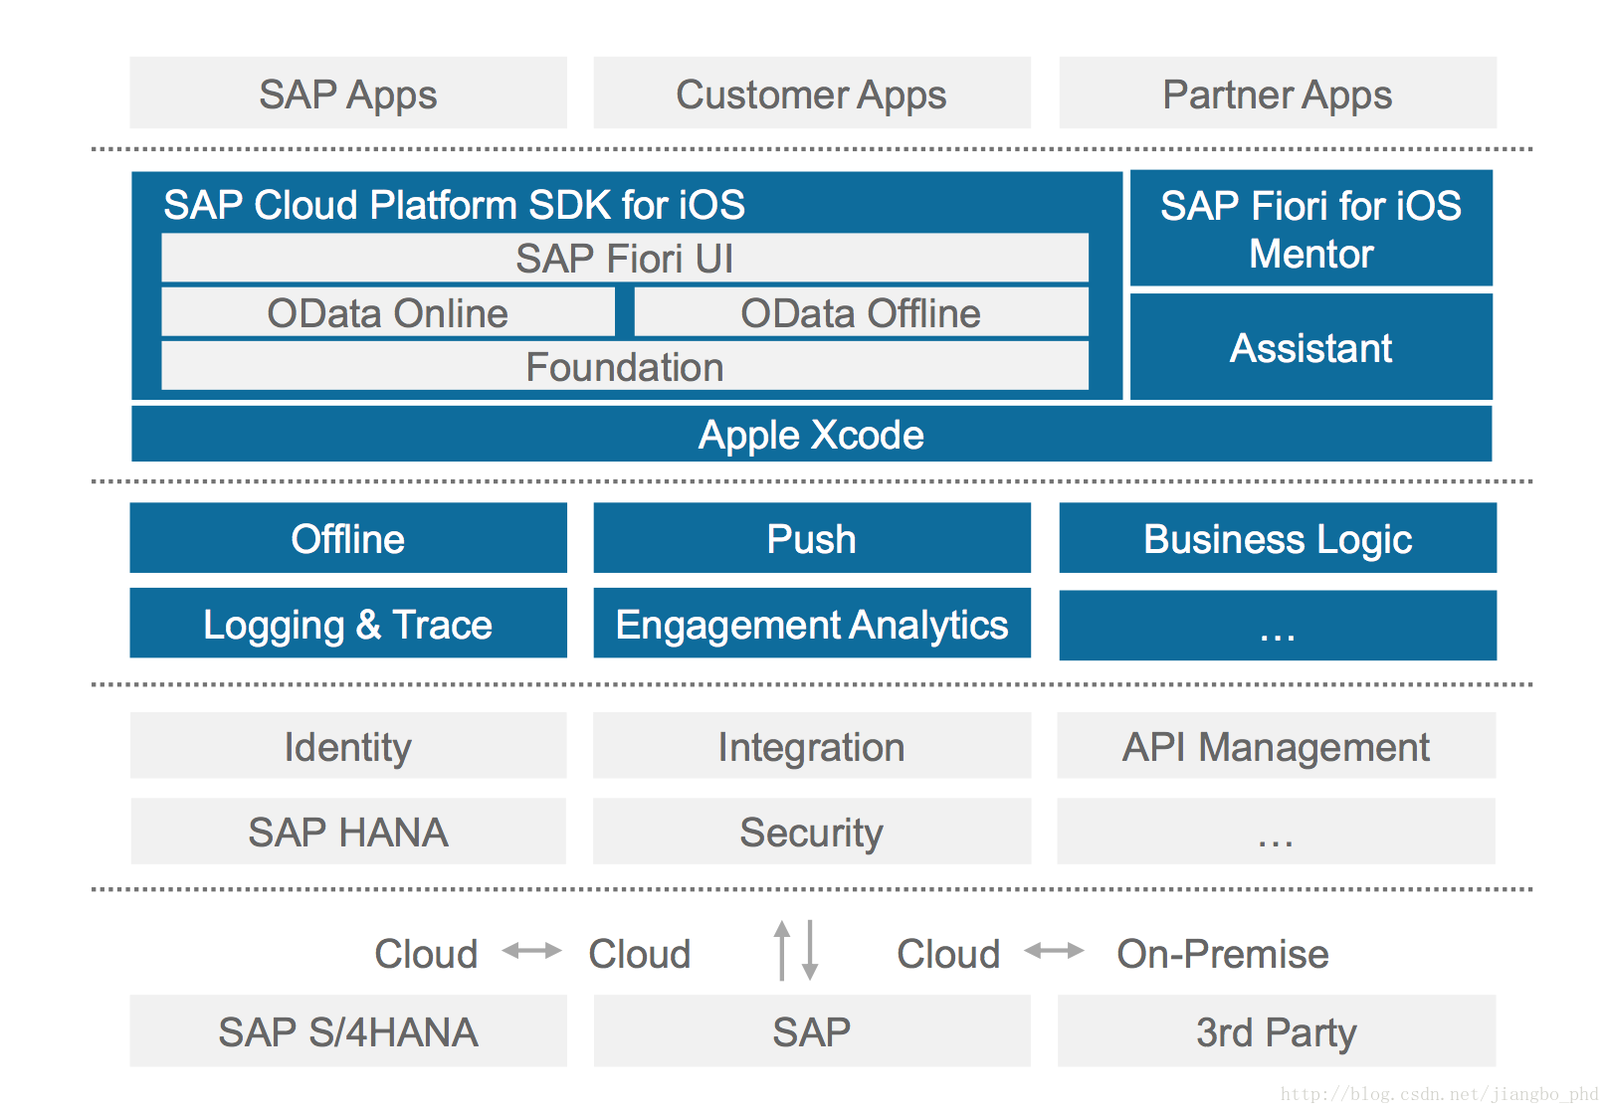The height and width of the screenshot is (1114, 1610).
Task: Select the Assistant box
Action: tap(1311, 347)
